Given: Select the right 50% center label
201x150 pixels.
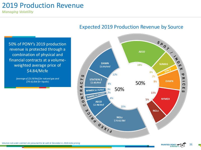Looking at the screenshot, I should click(140, 83).
